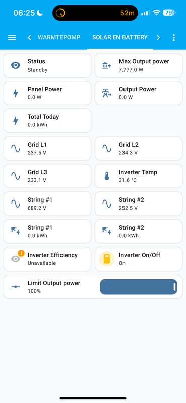The image size is (186, 403).
Task: Tap the Status eye icon
Action: (x=16, y=65)
